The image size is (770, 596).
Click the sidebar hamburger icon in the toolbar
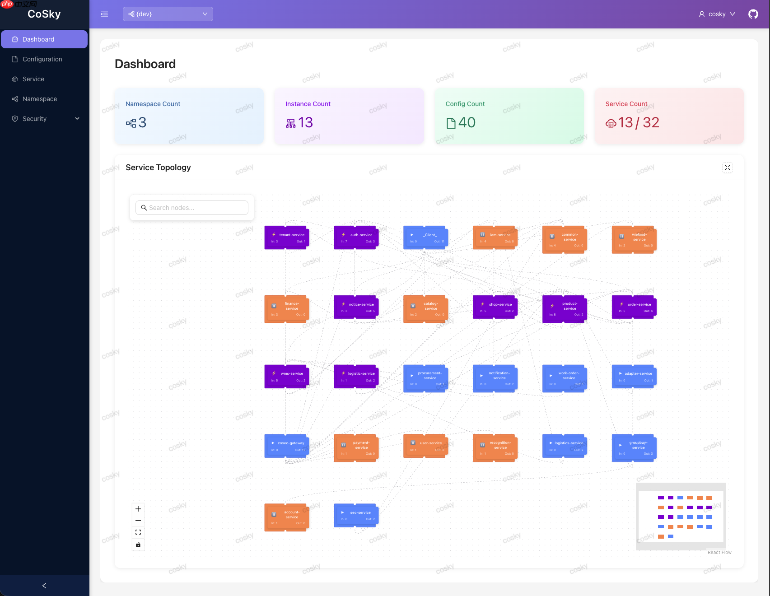click(104, 14)
